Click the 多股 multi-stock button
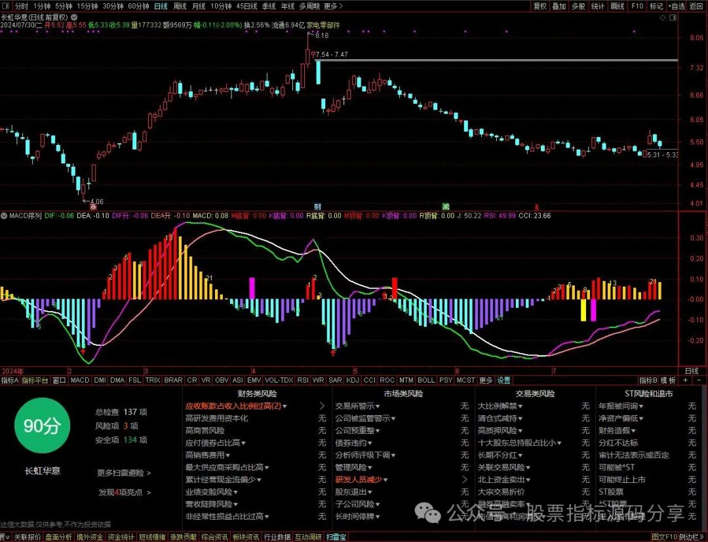This screenshot has width=708, height=542. (x=578, y=6)
